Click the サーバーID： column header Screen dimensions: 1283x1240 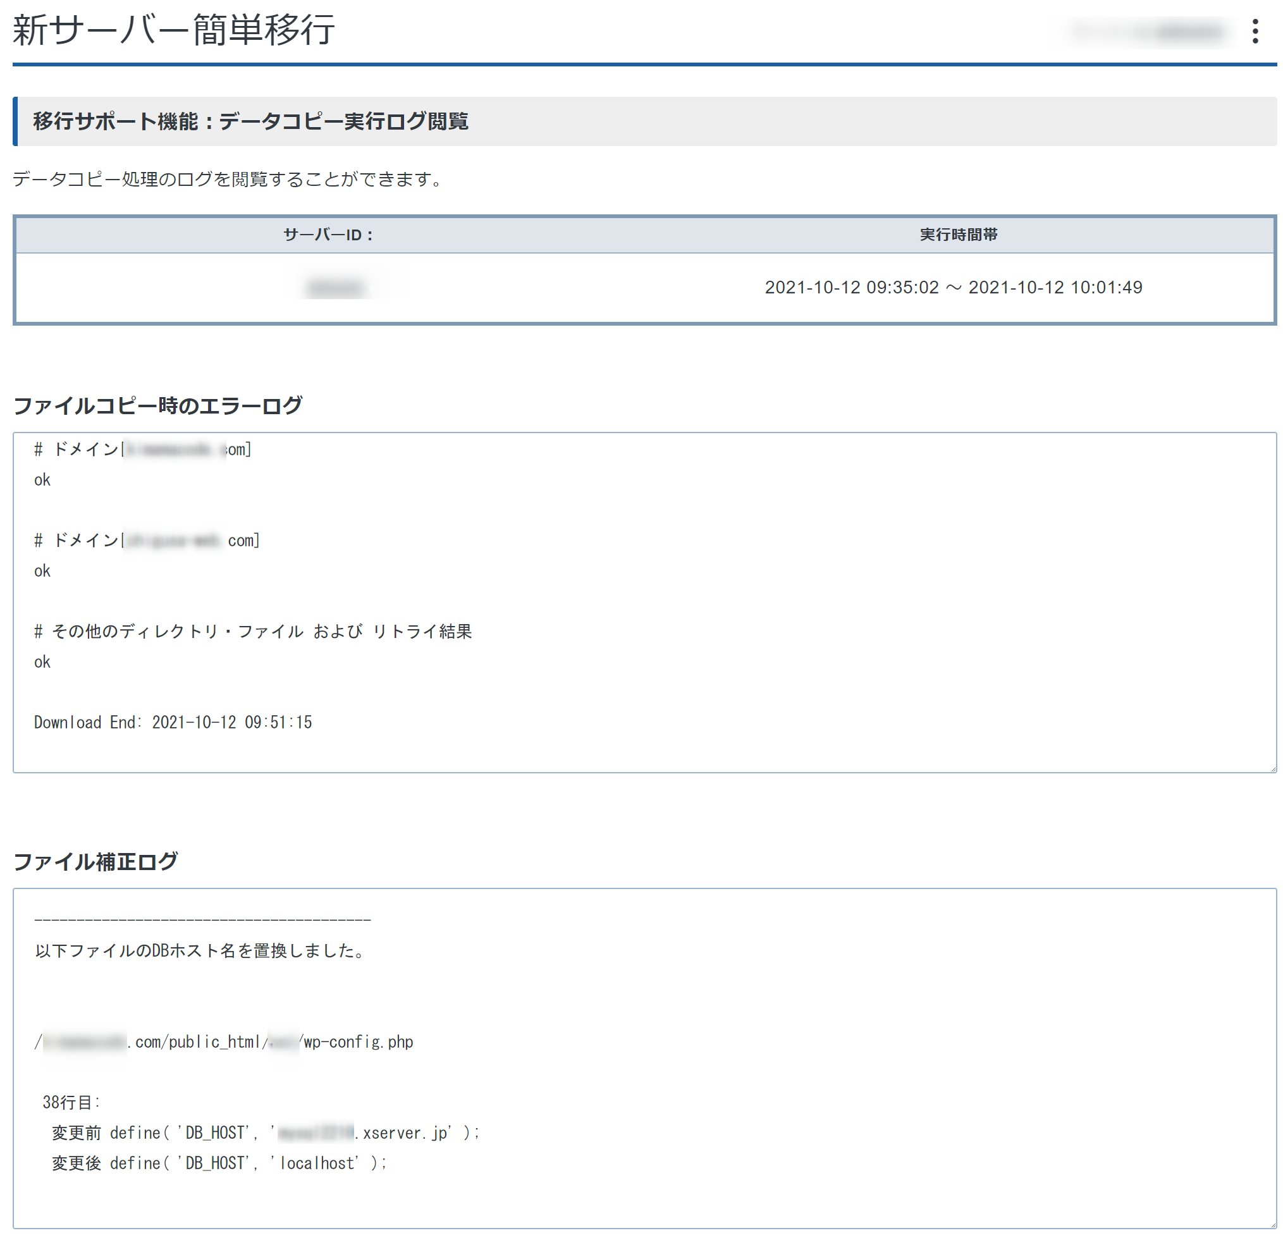[328, 235]
